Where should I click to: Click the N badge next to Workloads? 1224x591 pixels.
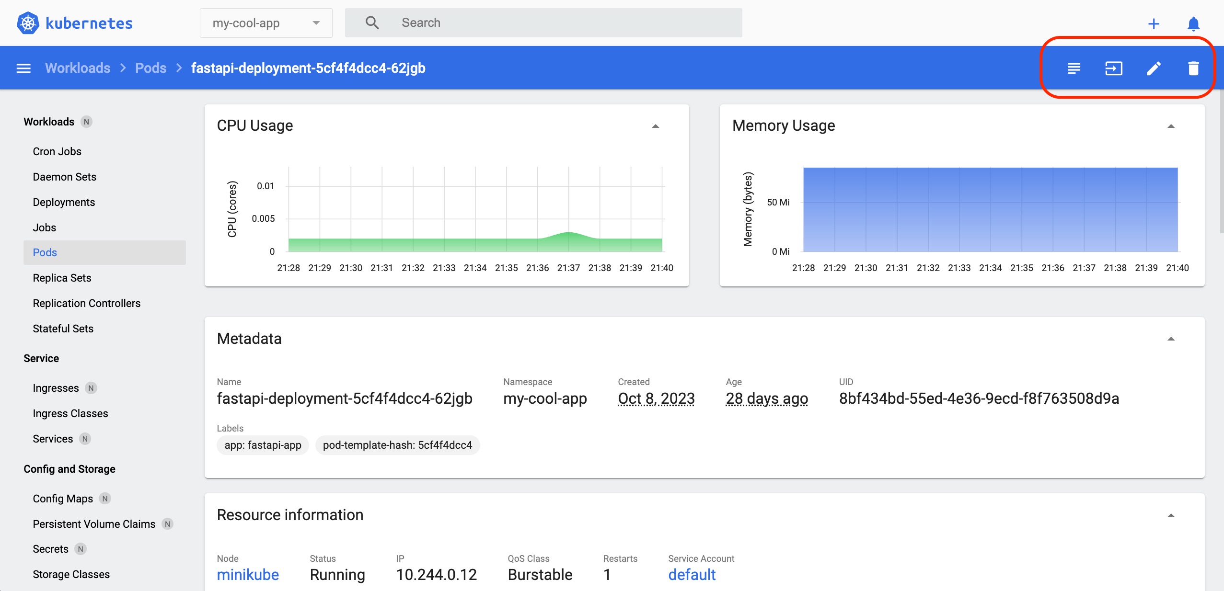[x=86, y=122]
